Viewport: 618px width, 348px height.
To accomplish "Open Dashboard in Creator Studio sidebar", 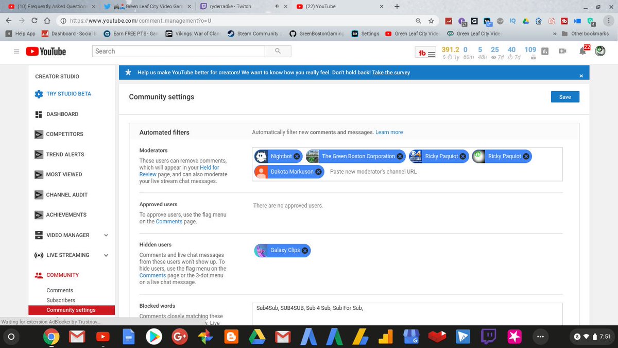I will click(x=62, y=114).
